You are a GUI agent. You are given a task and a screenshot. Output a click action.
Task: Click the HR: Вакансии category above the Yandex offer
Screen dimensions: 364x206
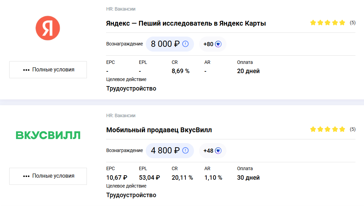[x=121, y=9]
